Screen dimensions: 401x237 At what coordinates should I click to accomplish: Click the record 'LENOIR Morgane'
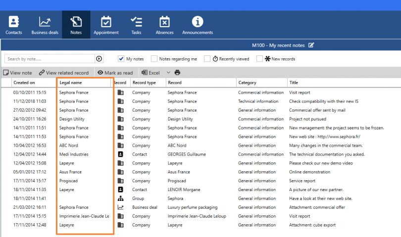point(184,190)
